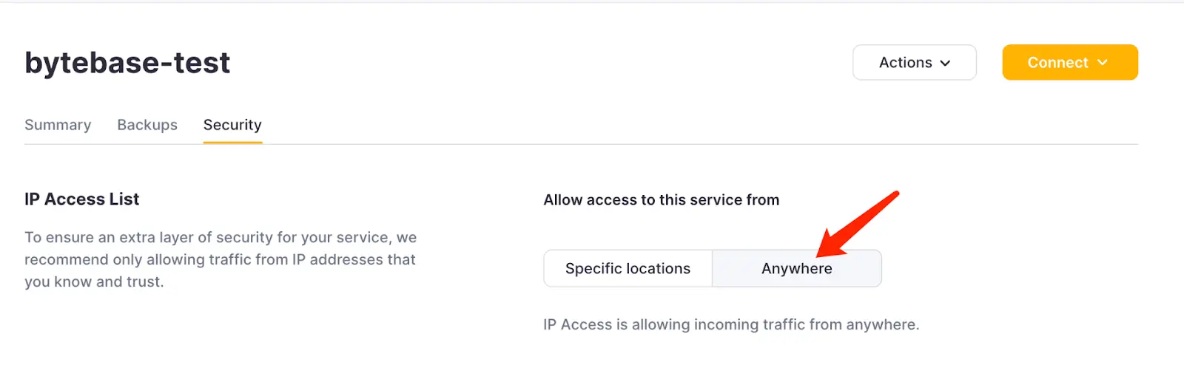Open the Actions dropdown menu
The width and height of the screenshot is (1184, 376).
915,63
